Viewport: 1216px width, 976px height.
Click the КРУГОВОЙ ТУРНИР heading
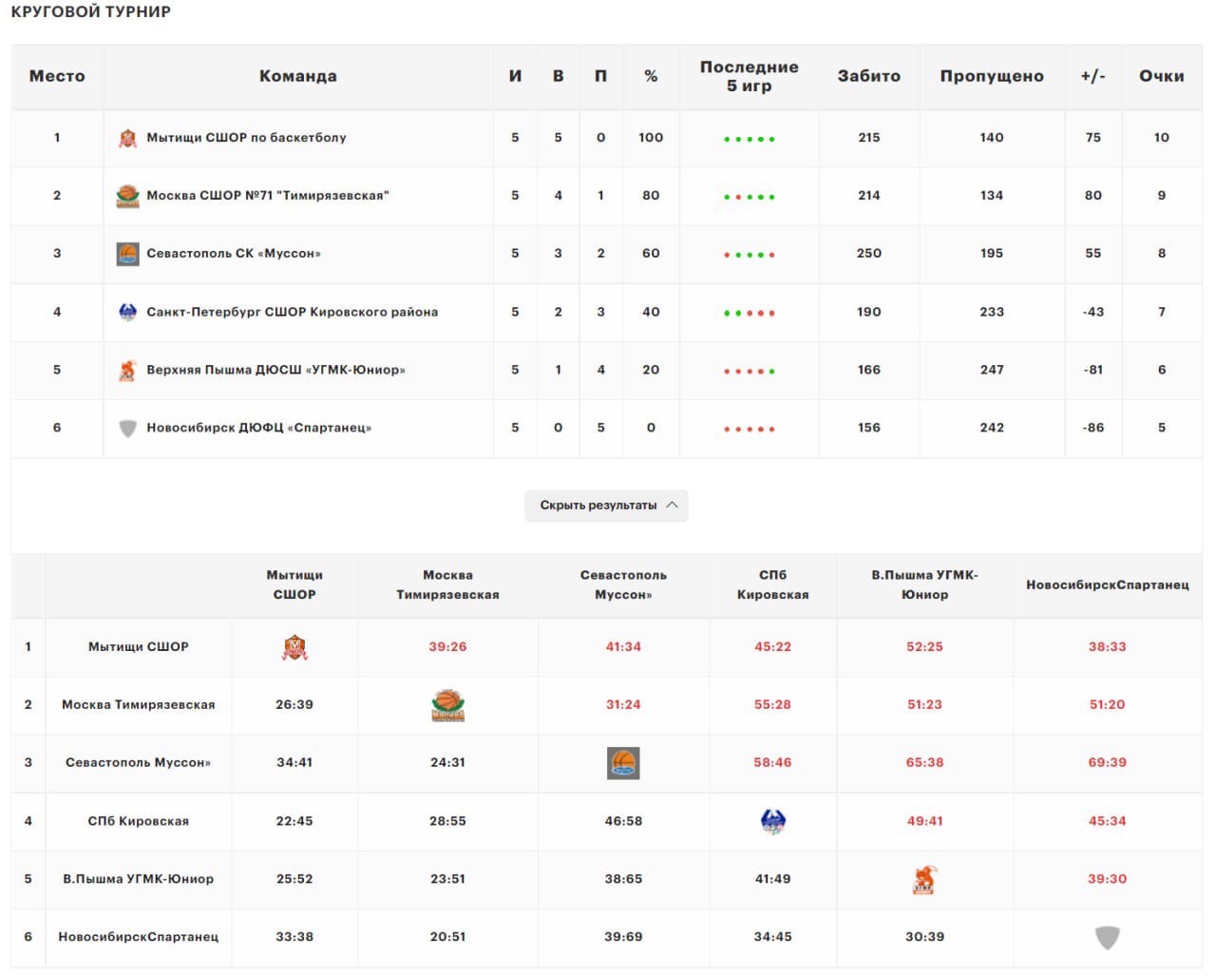tap(91, 12)
